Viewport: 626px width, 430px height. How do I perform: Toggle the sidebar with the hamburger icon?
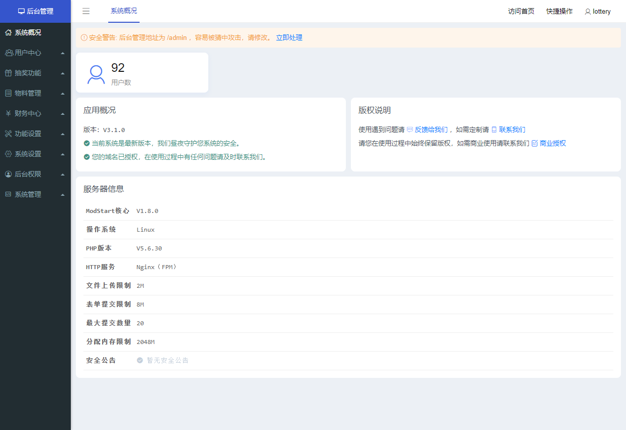pos(86,11)
